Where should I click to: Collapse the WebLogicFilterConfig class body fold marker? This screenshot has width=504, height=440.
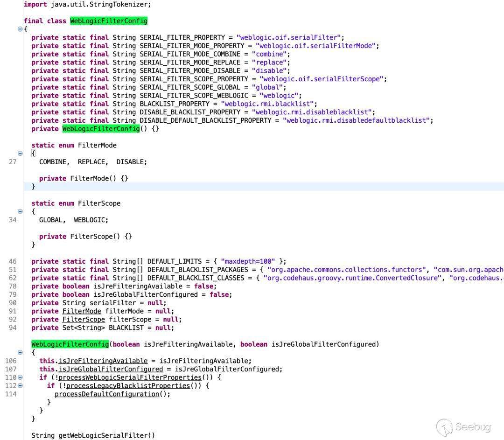coord(20,29)
